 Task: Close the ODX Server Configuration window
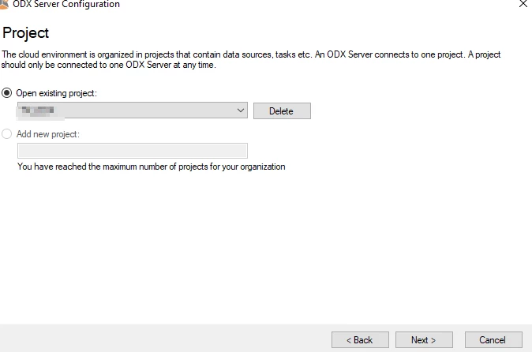[523, 4]
